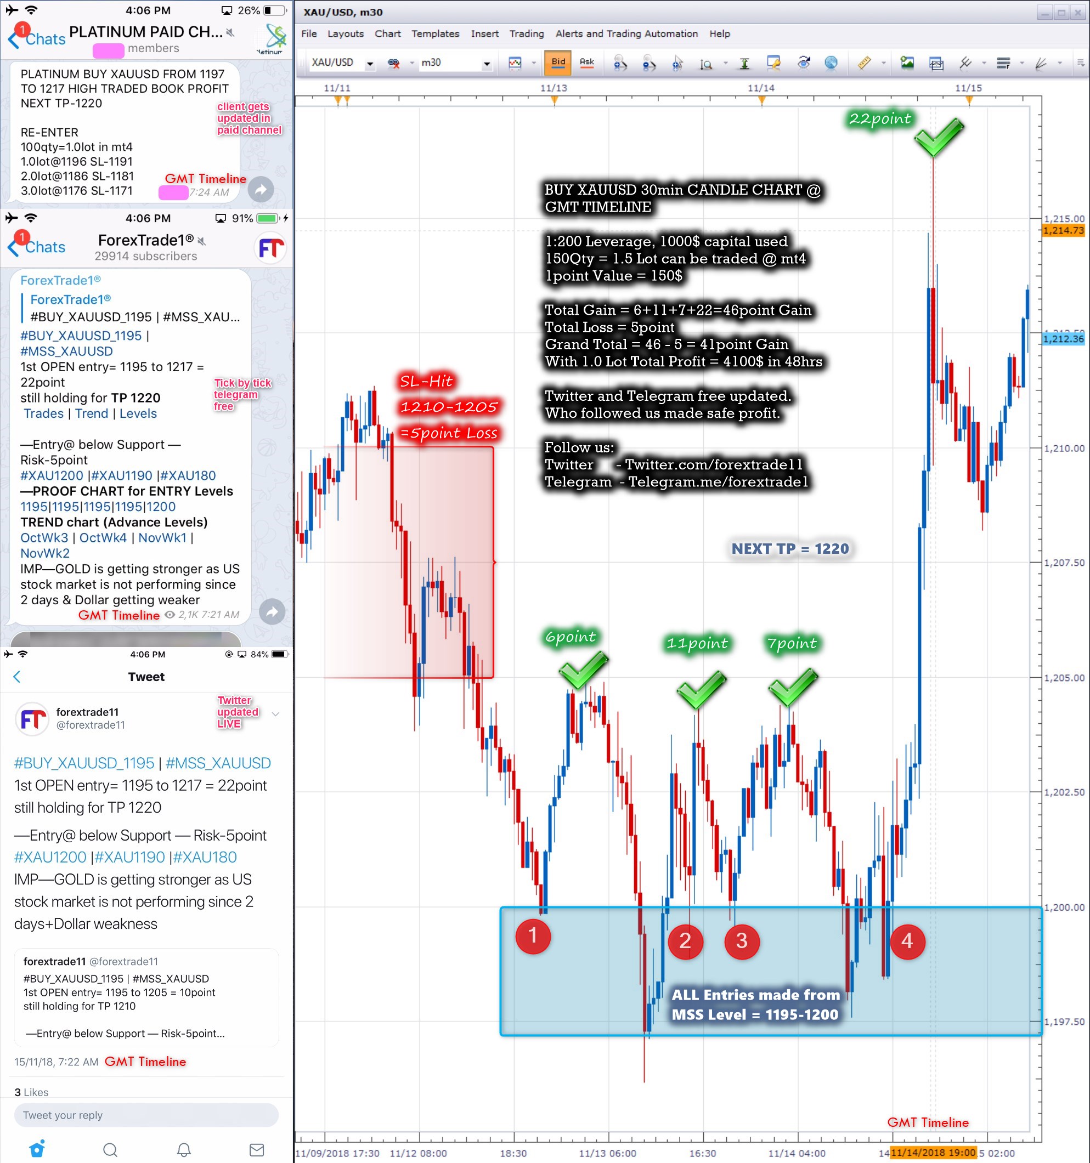Open #BUY_XAUUSD_1195 hashtag in tweet

click(84, 763)
